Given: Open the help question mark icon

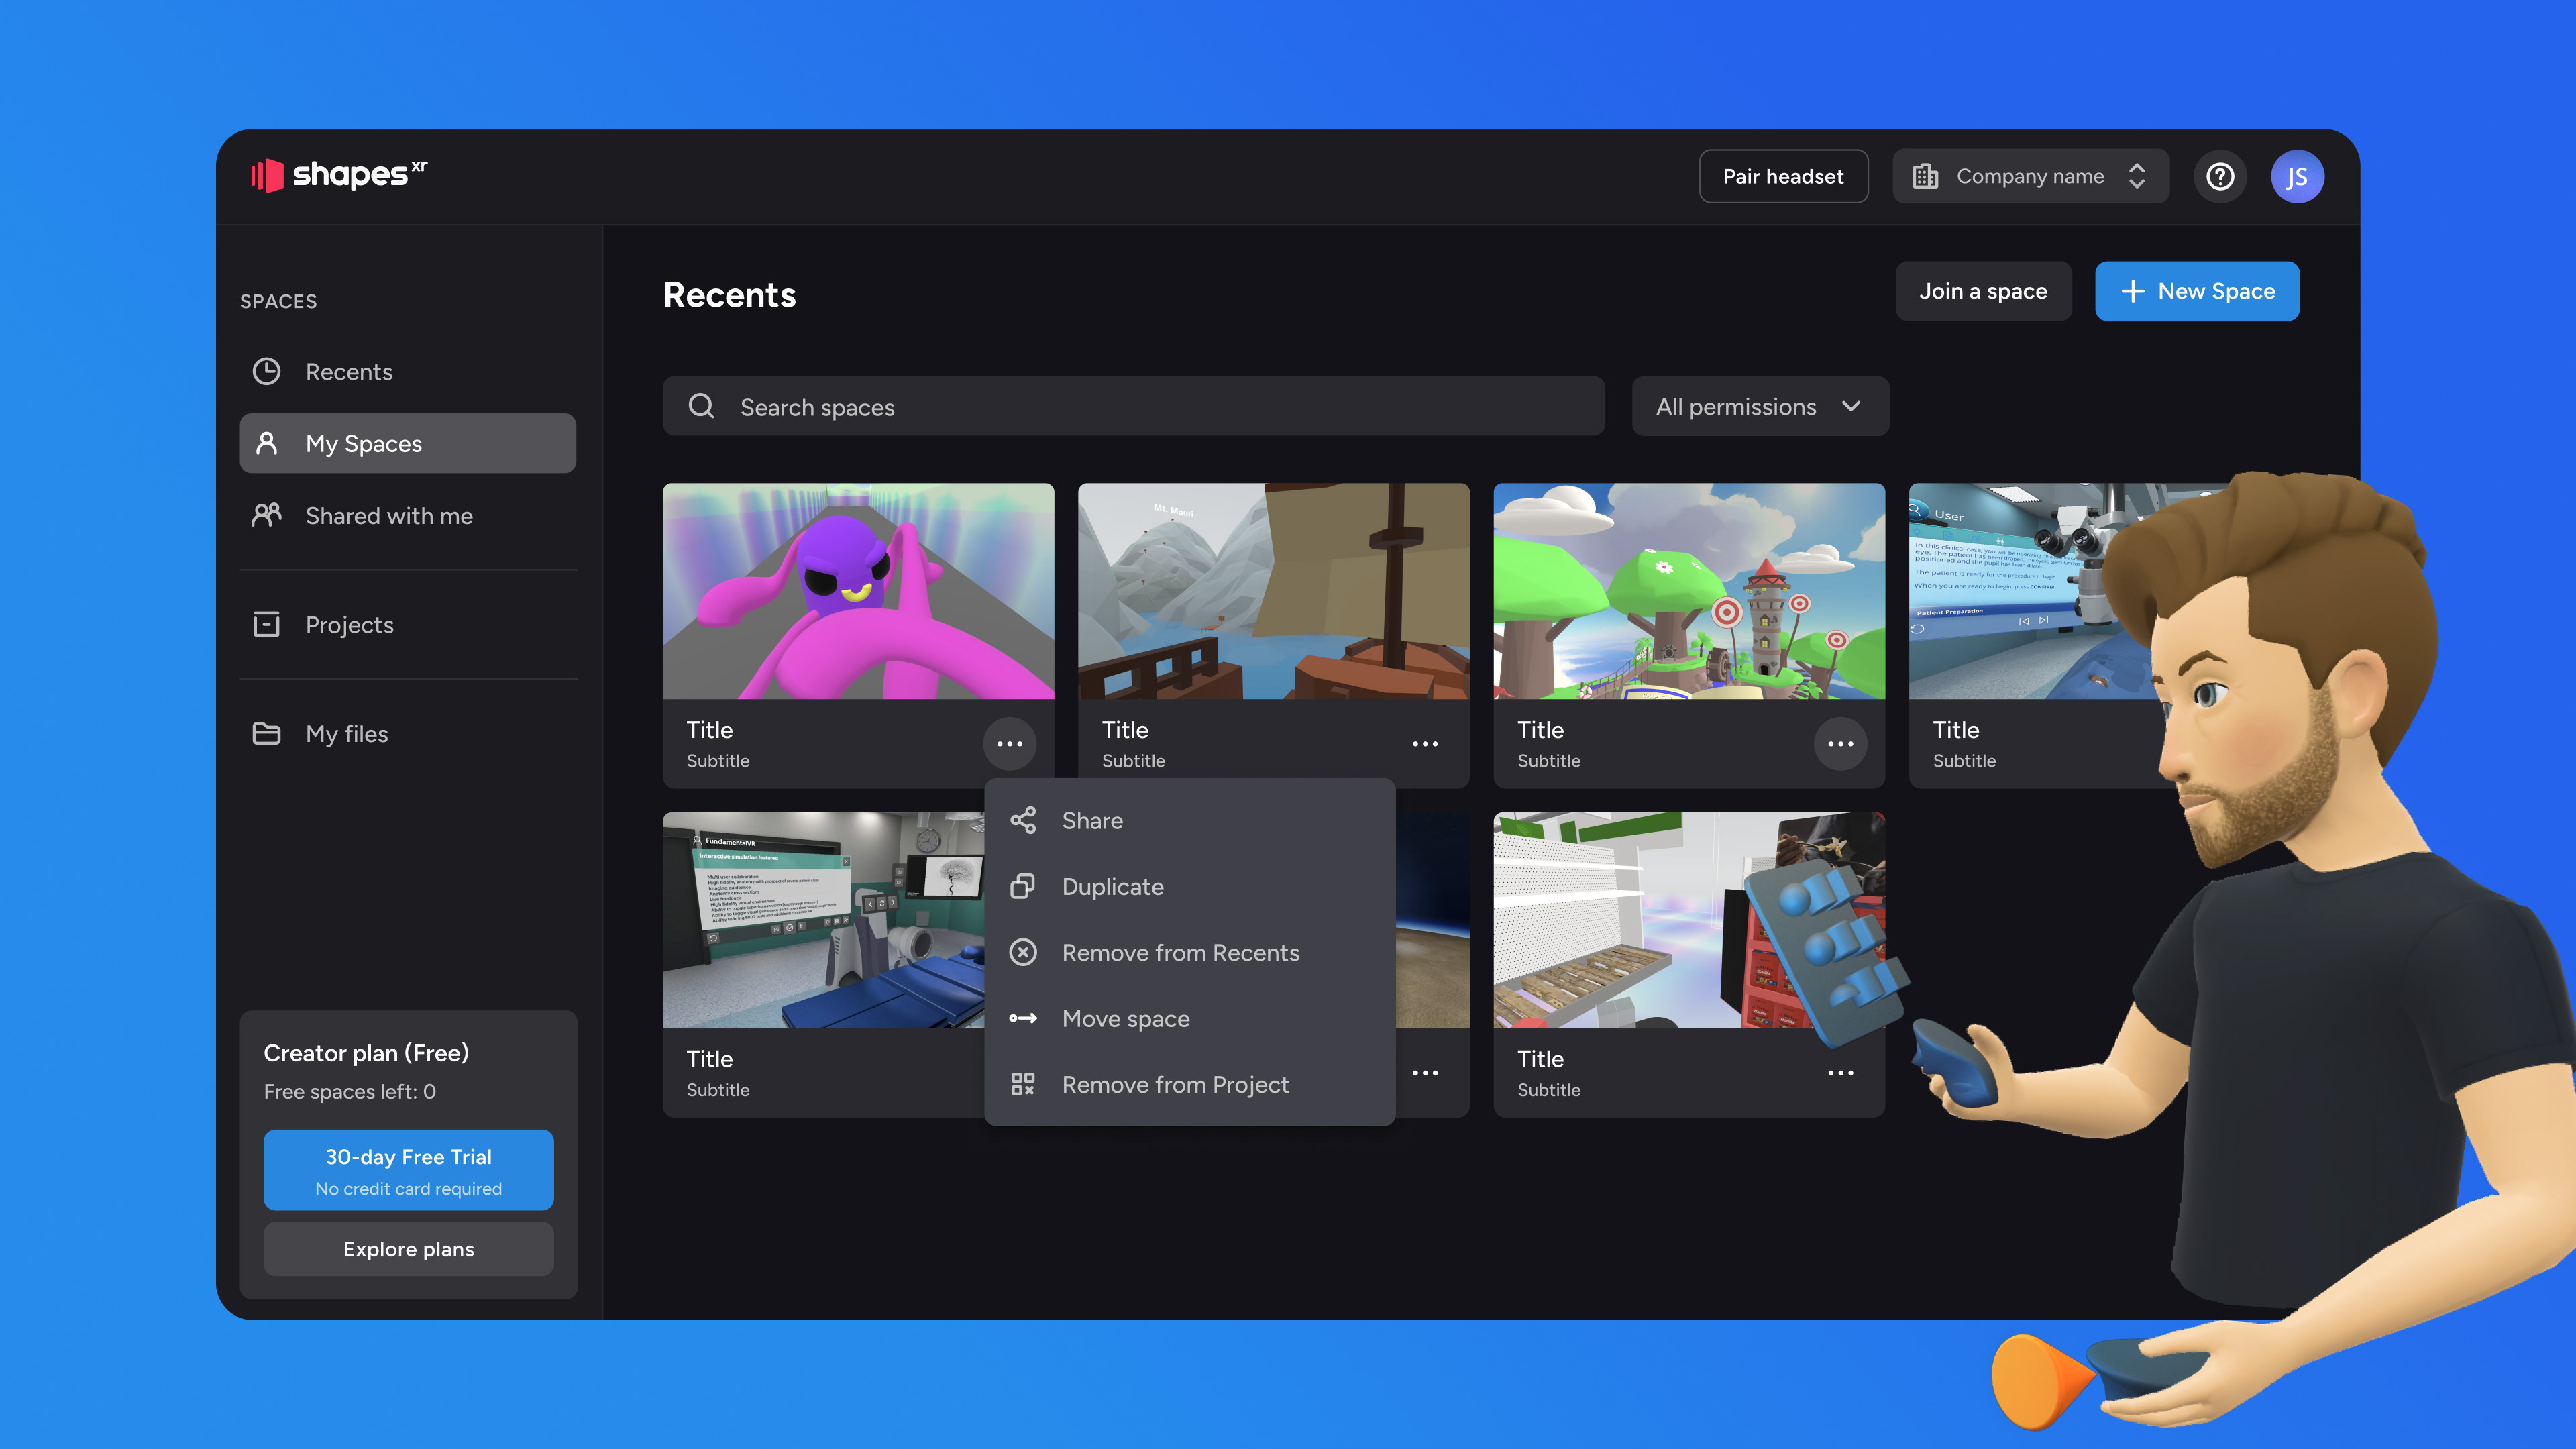Looking at the screenshot, I should pyautogui.click(x=2220, y=177).
